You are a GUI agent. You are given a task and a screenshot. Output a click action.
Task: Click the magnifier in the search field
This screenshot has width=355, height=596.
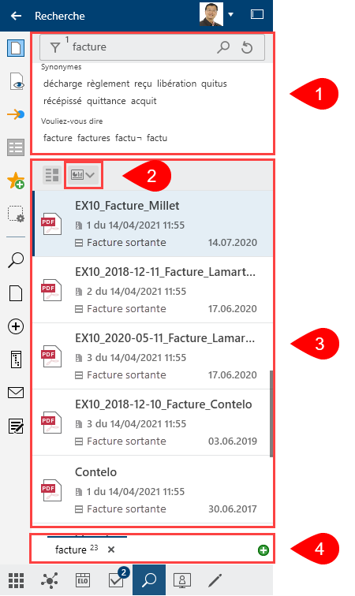[x=223, y=47]
